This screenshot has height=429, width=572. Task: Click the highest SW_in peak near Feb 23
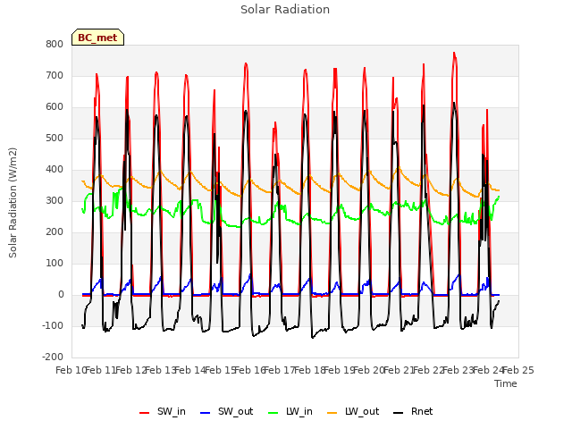[x=454, y=54]
